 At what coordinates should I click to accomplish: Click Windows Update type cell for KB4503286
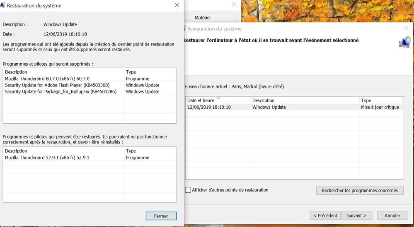(143, 91)
